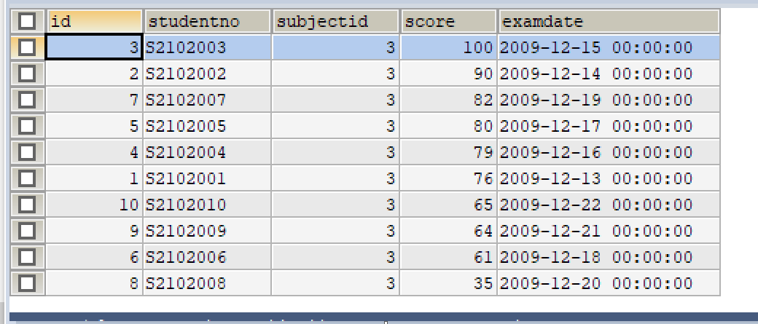758x324 pixels.
Task: Select the cell S2102005
Action: tap(208, 126)
